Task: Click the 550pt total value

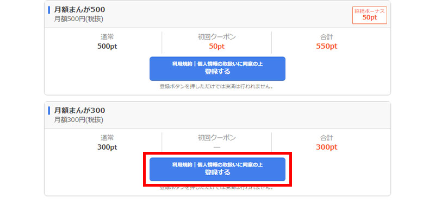Action: click(x=327, y=46)
